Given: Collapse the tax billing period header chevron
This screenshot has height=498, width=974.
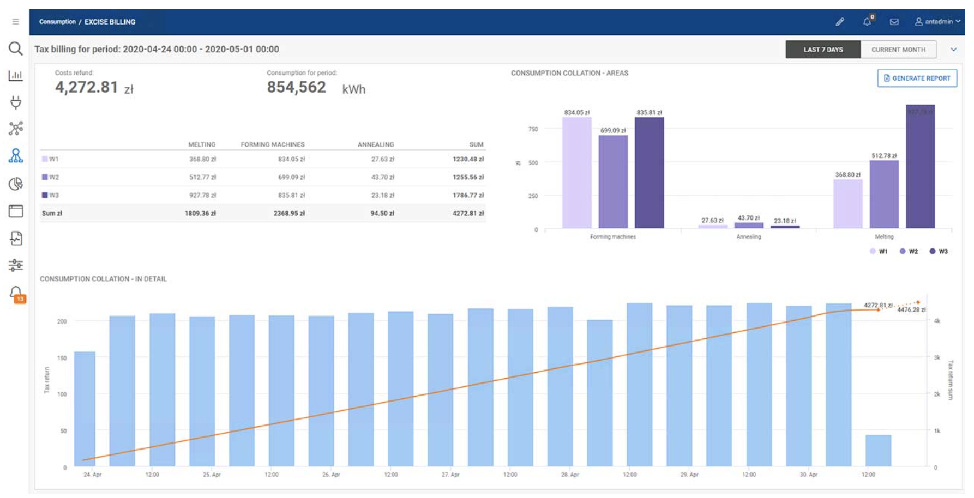Looking at the screenshot, I should pos(954,48).
